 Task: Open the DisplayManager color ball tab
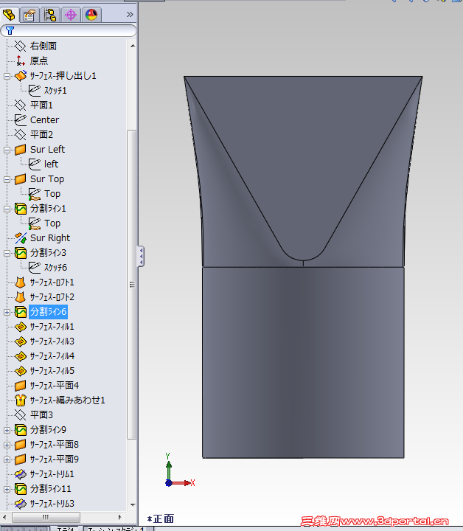(x=91, y=15)
